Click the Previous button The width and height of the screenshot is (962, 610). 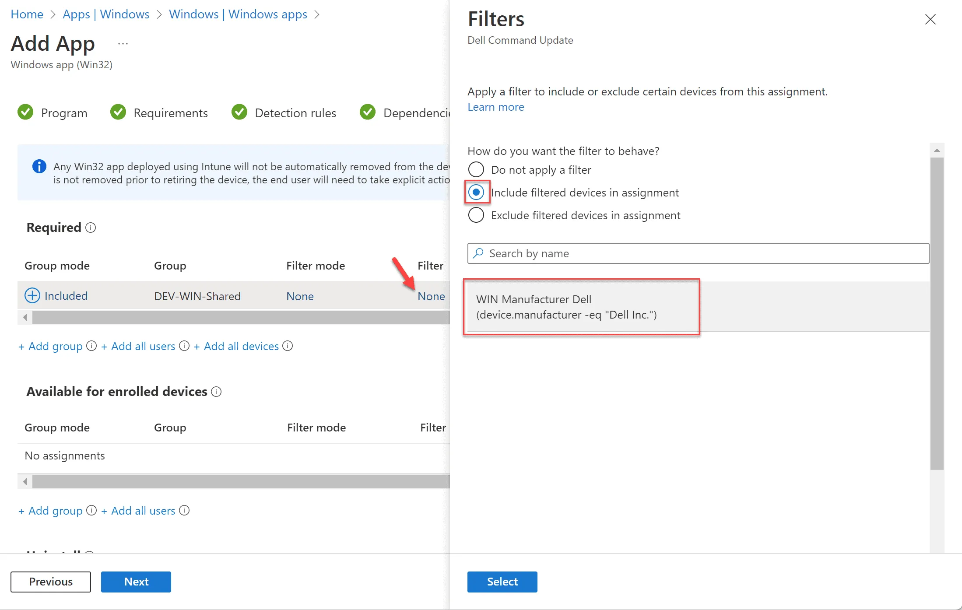click(x=51, y=582)
